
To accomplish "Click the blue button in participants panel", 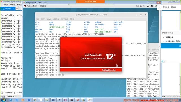I will pos(171,46).
